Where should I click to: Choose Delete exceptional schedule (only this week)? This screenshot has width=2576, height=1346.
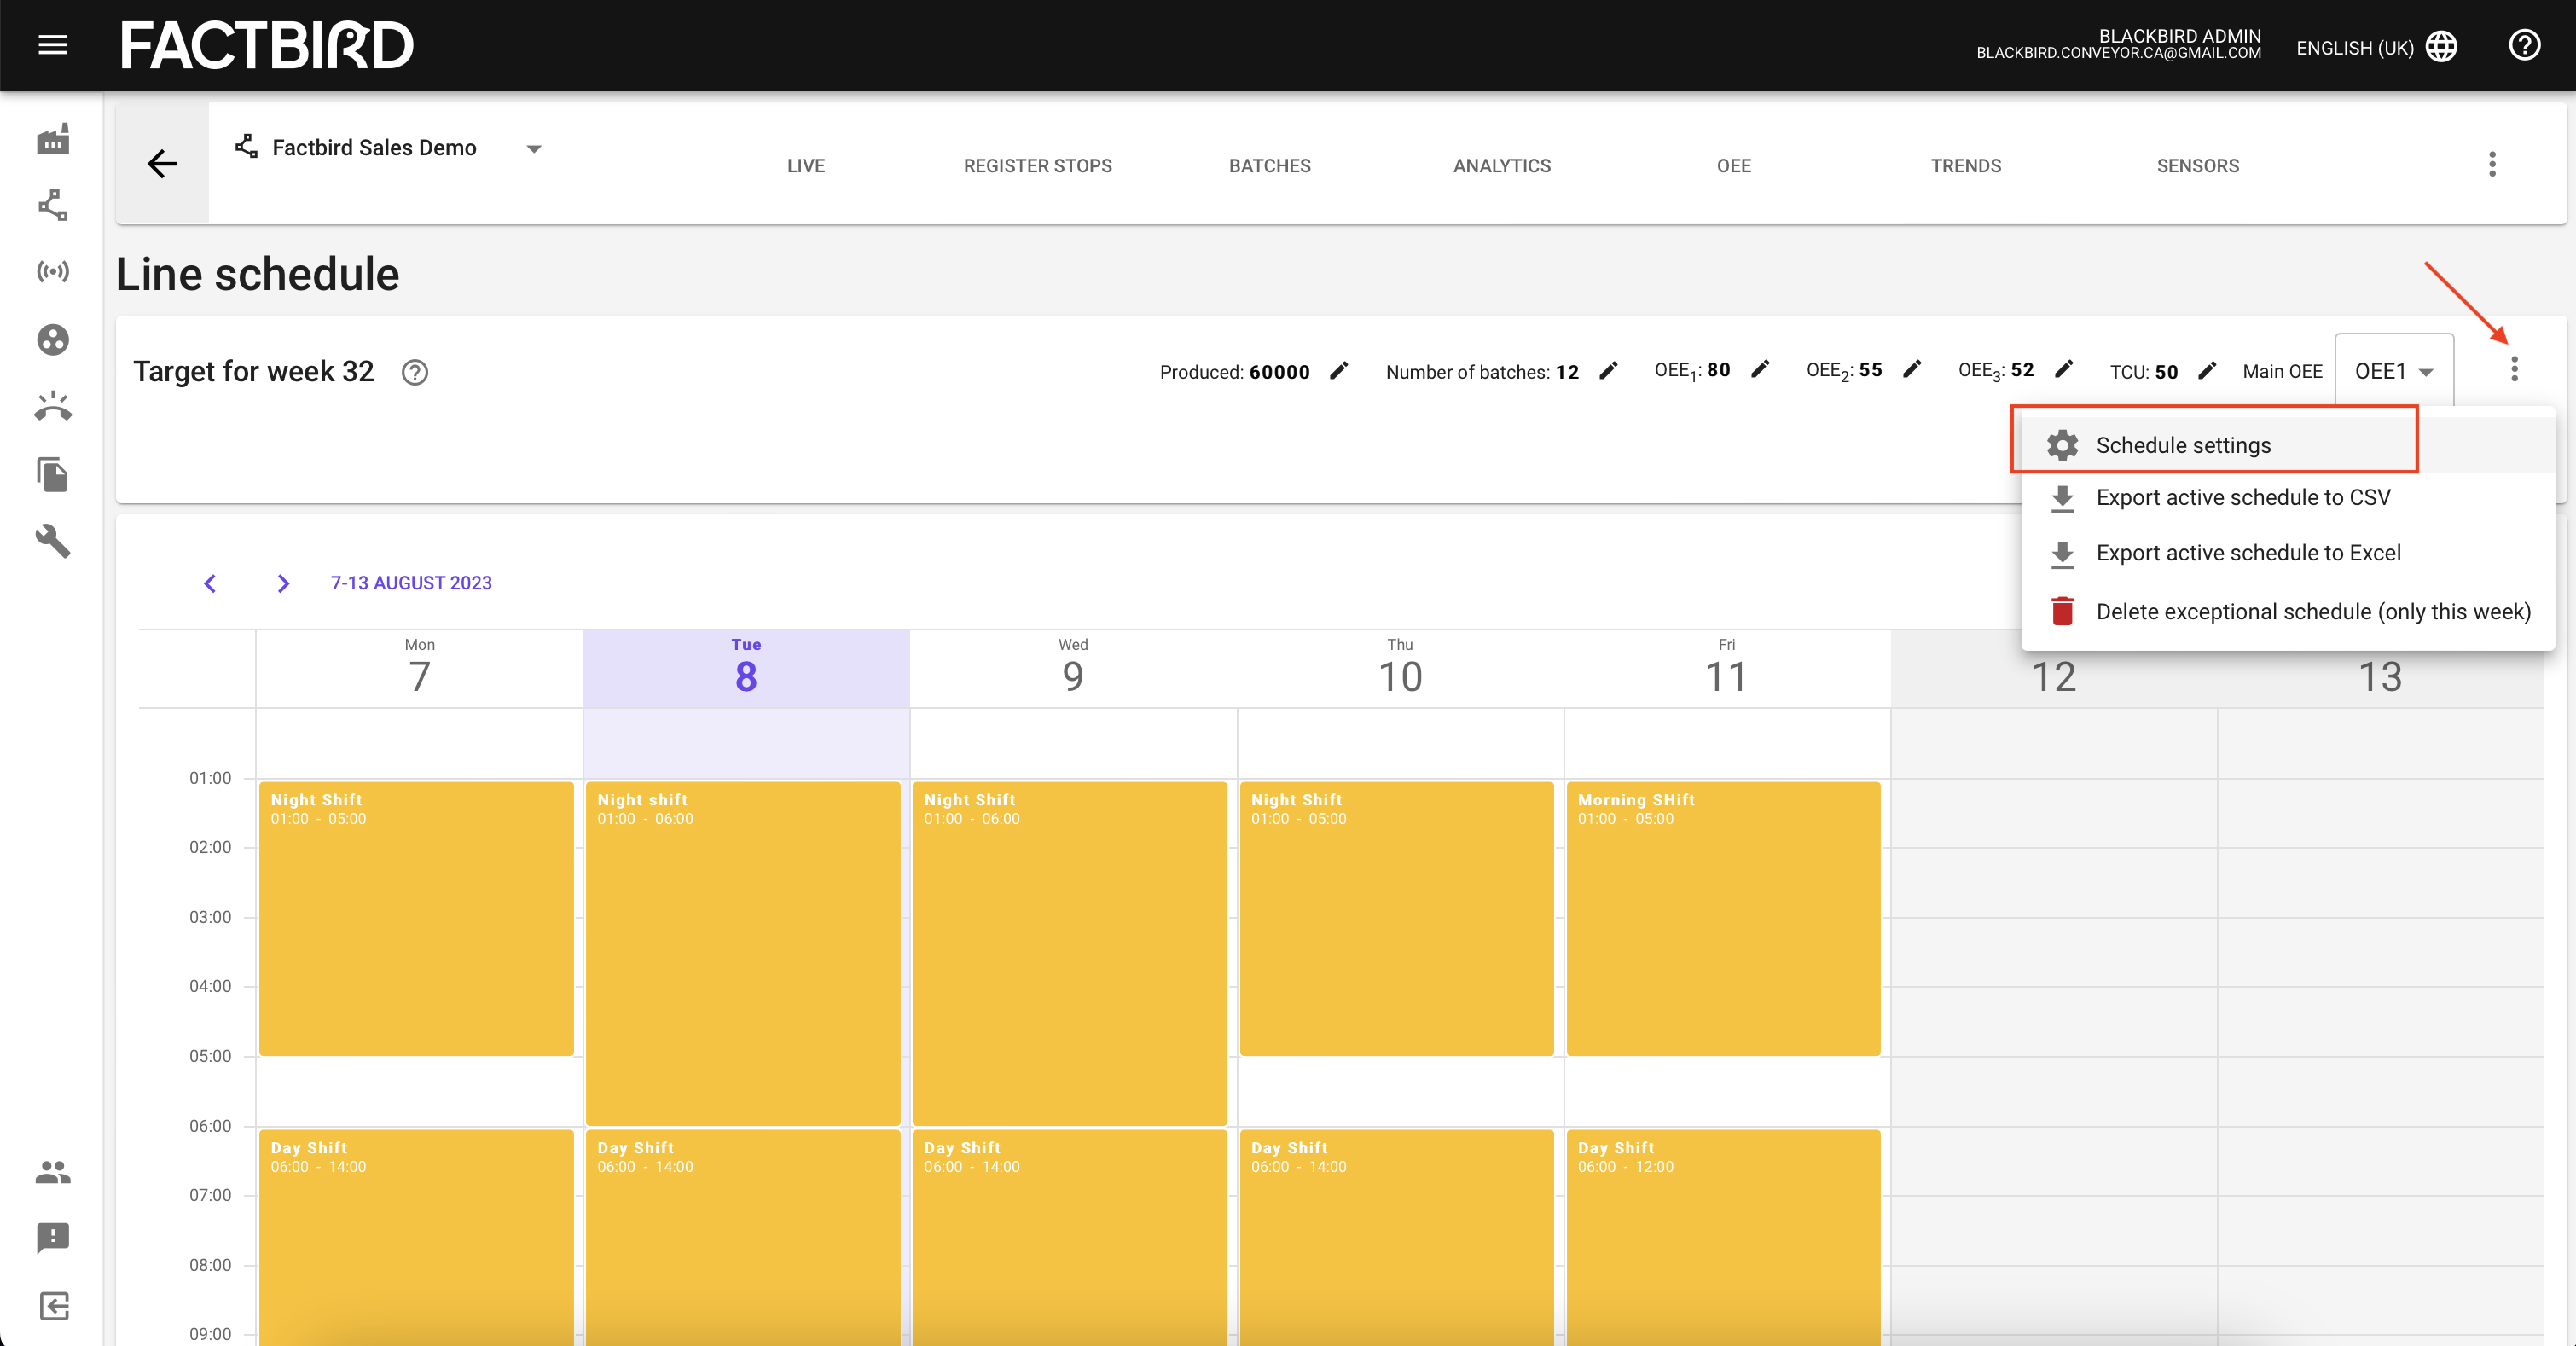pos(2288,611)
